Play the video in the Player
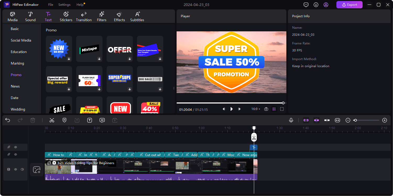The width and height of the screenshot is (393, 196). (x=232, y=109)
